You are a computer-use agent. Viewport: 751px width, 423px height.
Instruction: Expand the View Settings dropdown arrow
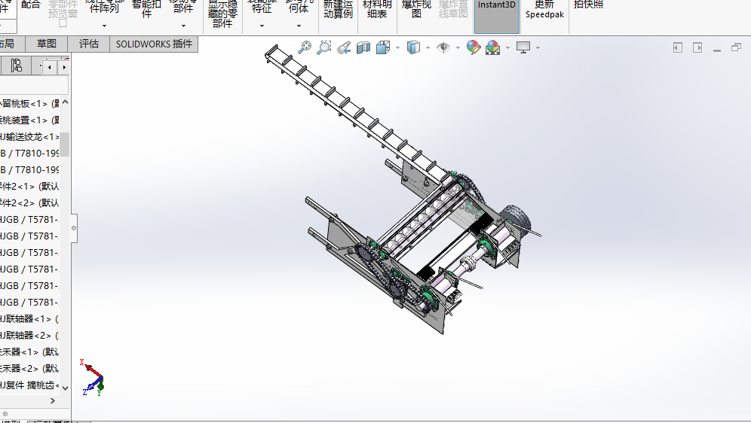538,48
